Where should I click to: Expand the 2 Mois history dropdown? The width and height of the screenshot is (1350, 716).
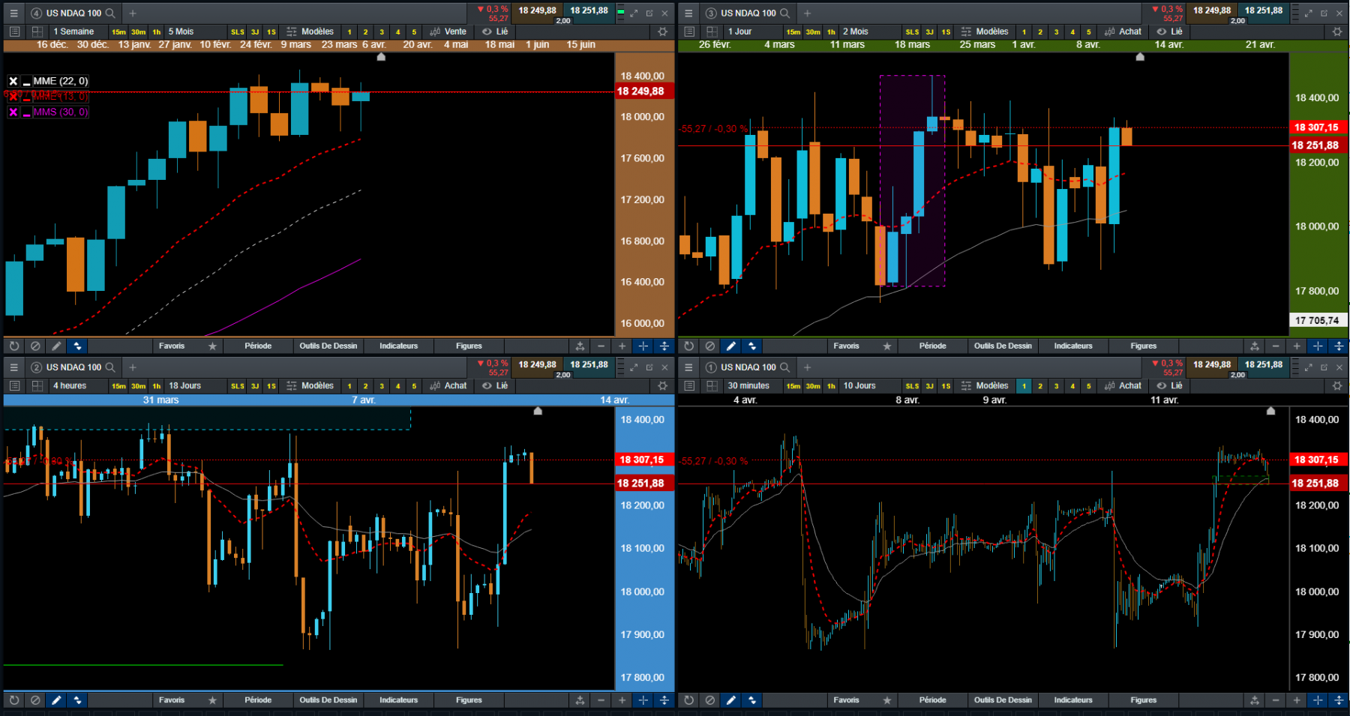pos(855,31)
